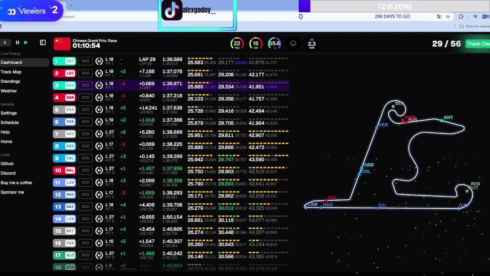Open the Weather page
The height and width of the screenshot is (276, 490).
9,91
